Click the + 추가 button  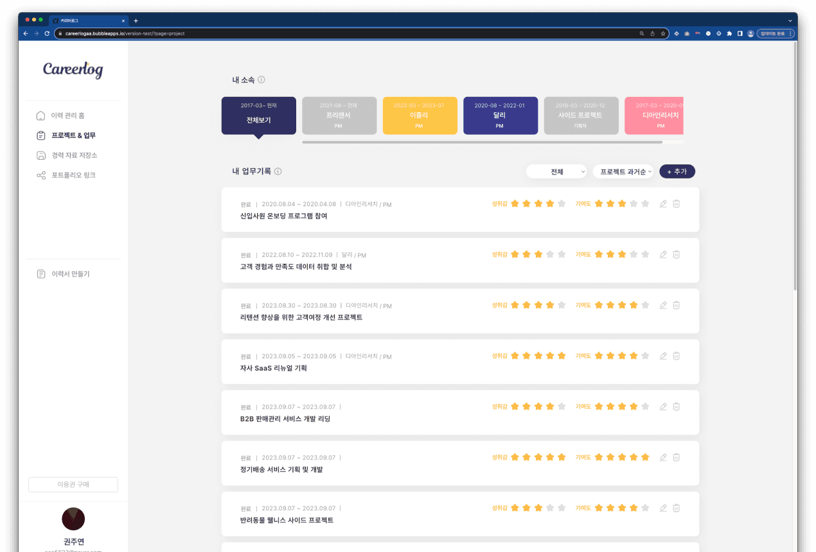point(677,171)
